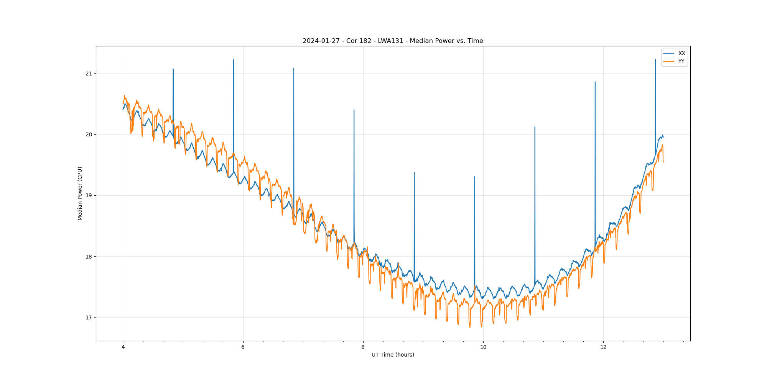Viewport: 767px width, 383px height.
Task: Click the top of the blue spike just before hour 12
Action: pyautogui.click(x=595, y=82)
